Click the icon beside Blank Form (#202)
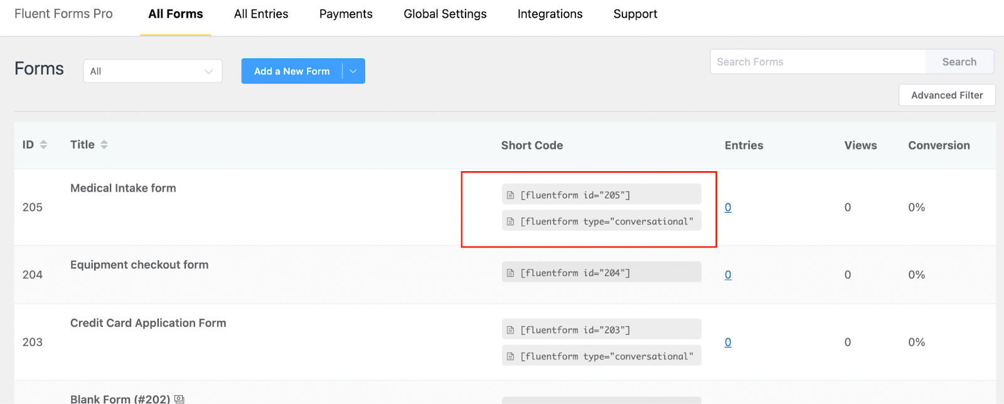Screen dimensions: 1004x404 (179, 399)
